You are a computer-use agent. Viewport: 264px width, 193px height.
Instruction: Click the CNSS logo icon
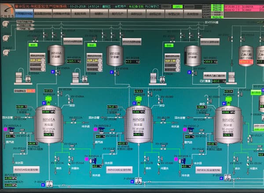7,12
